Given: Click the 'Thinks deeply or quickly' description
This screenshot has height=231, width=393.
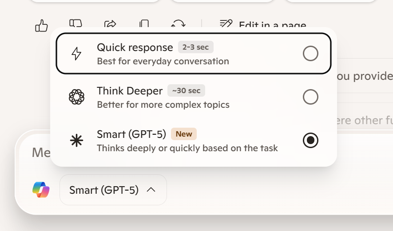Looking at the screenshot, I should (x=187, y=148).
